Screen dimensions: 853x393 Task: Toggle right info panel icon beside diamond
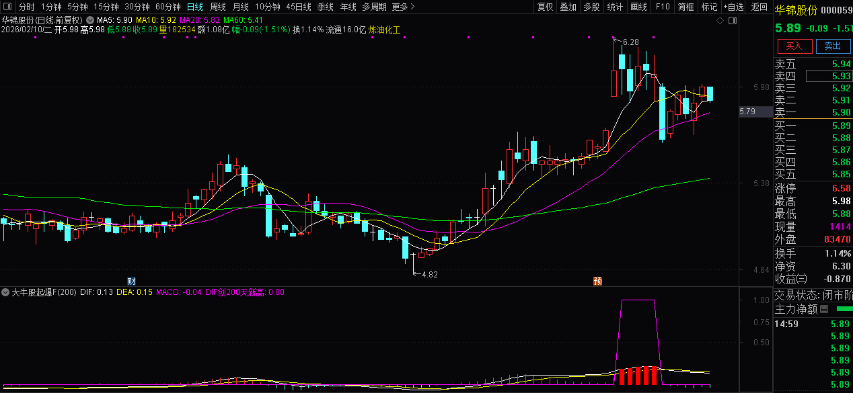click(x=733, y=21)
